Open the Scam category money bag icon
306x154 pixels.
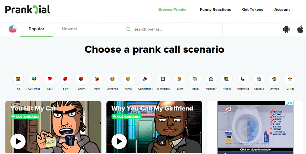click(x=180, y=79)
